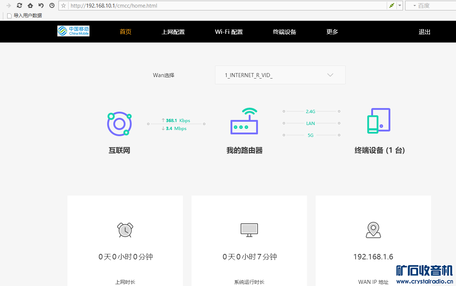Click the router icon above 我的路由器

click(244, 121)
